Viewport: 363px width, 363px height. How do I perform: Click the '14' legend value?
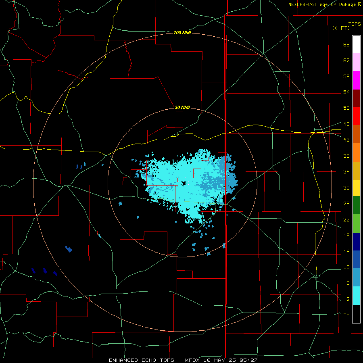pyautogui.click(x=346, y=251)
